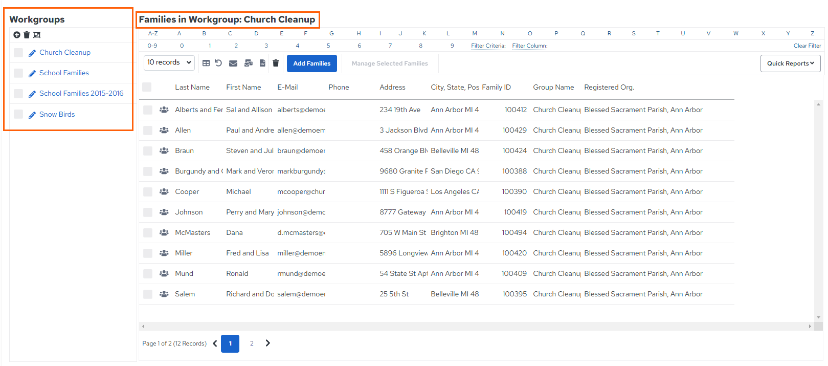Select the Allen family row checkbox
The image size is (828, 366).
[148, 131]
